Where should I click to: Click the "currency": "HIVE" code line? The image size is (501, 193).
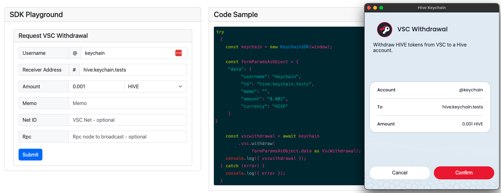pyautogui.click(x=264, y=106)
